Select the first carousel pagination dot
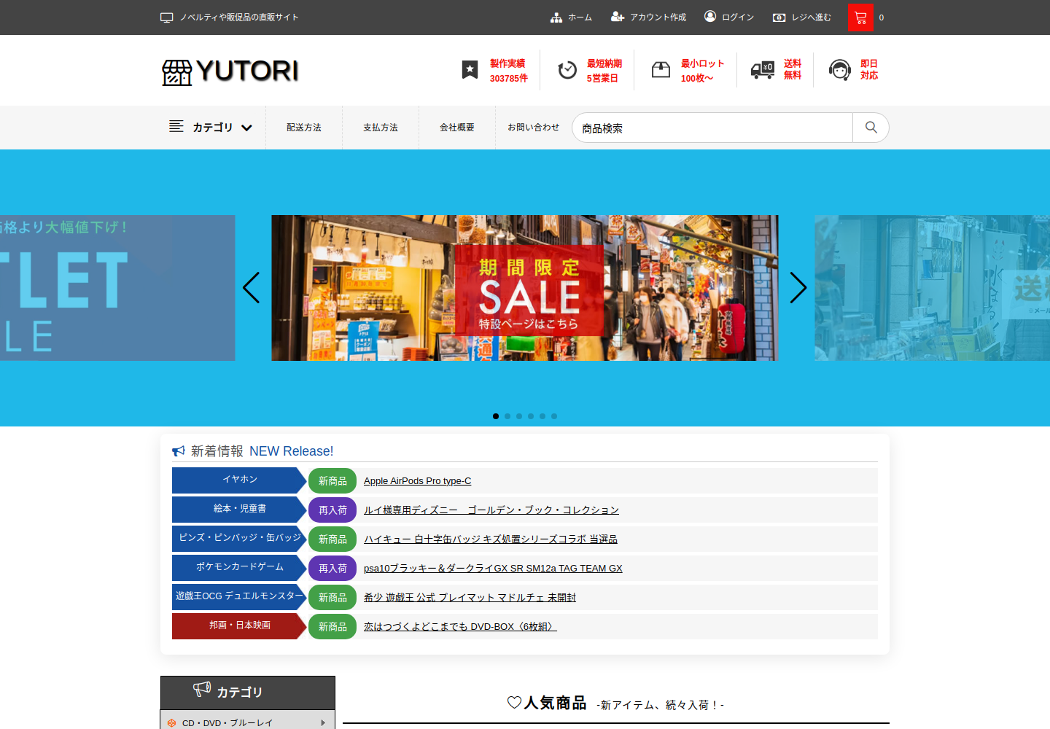 coord(496,416)
